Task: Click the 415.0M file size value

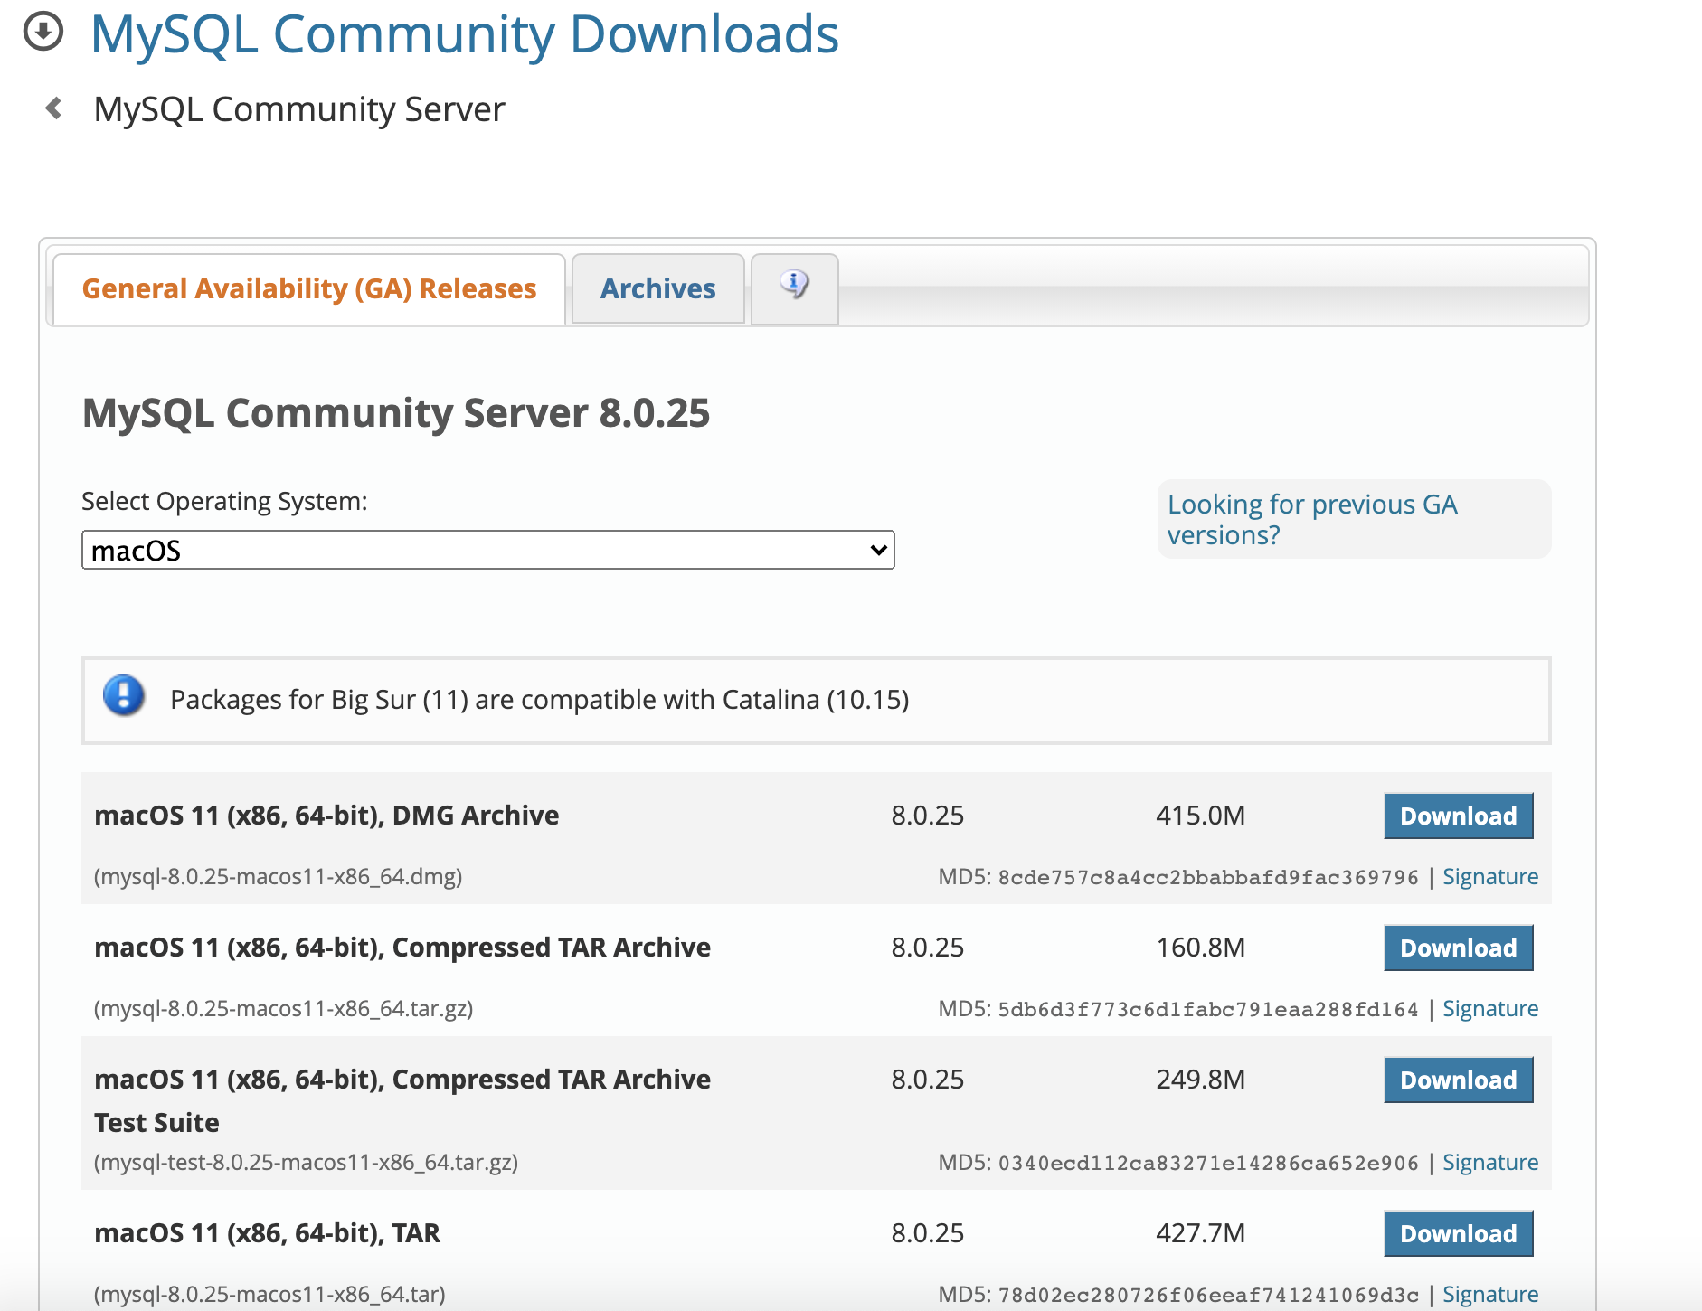Action: point(1201,816)
